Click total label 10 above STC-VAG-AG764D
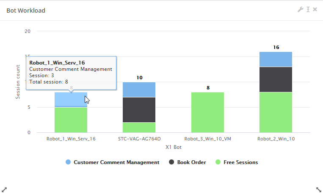This screenshot has height=194, width=323. [139, 78]
